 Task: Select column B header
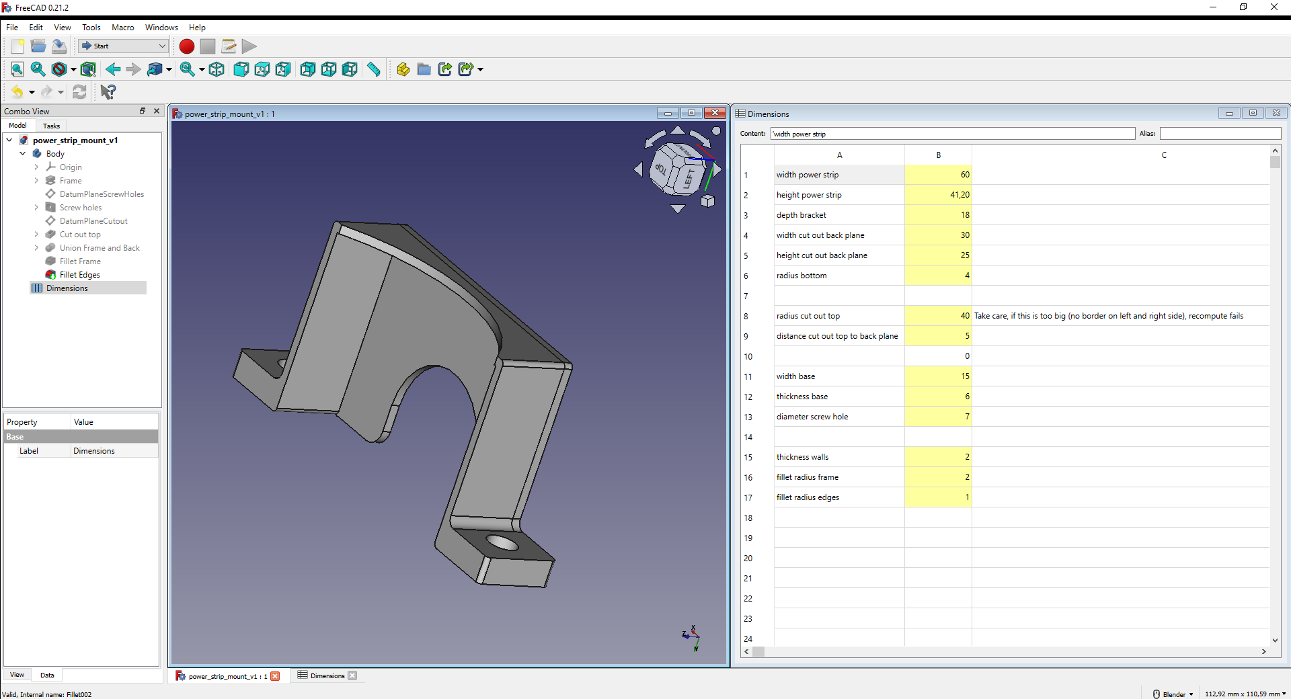tap(938, 155)
